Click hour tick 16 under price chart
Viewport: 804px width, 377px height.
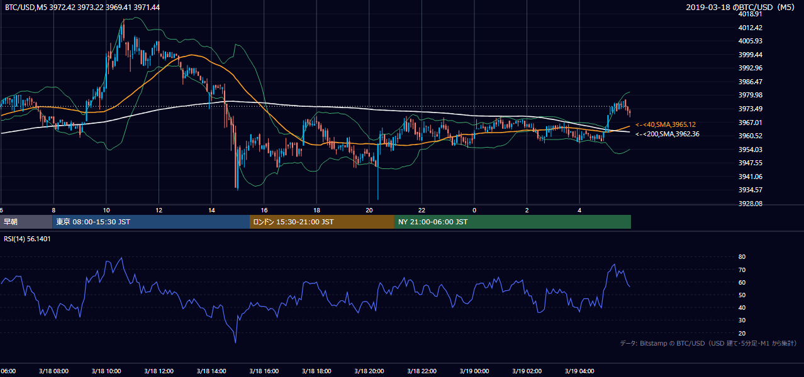coord(264,210)
